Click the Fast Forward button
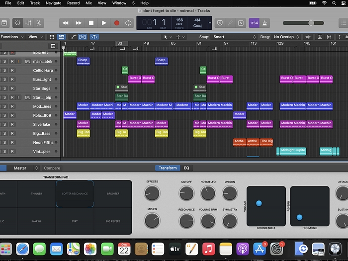 click(x=79, y=23)
